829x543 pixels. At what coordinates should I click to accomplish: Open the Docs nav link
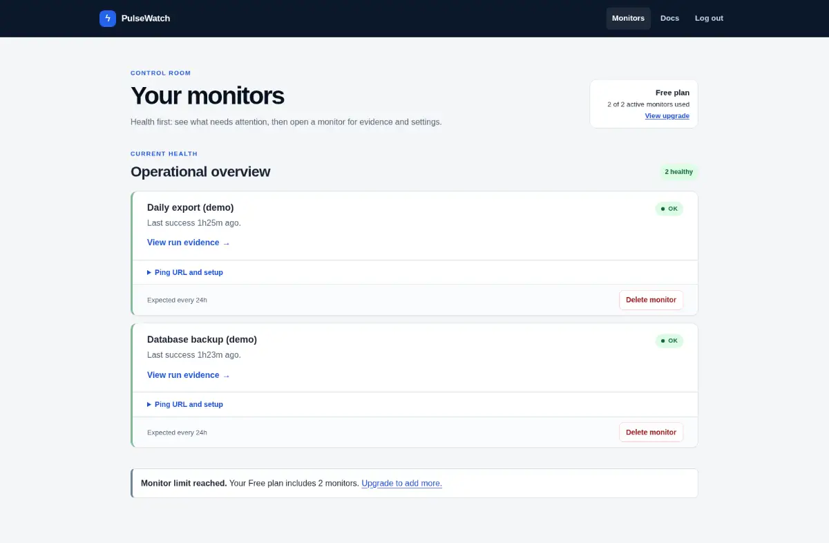tap(669, 19)
